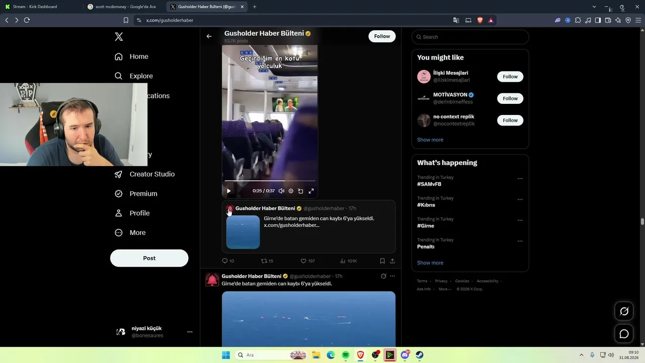The image size is (645, 363).
Task: Show hidden system tray icons
Action: pos(581,355)
